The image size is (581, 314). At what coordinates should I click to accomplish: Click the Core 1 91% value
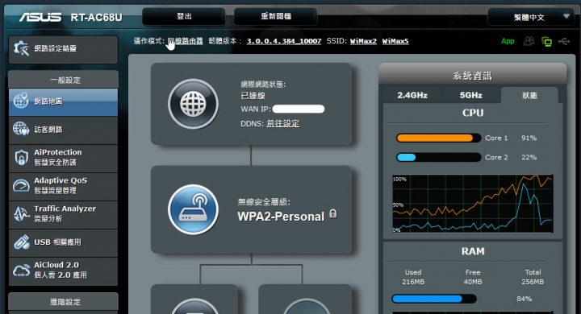point(529,138)
